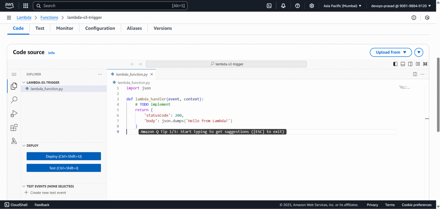
Task: Open the notifications bell
Action: pos(283,5)
